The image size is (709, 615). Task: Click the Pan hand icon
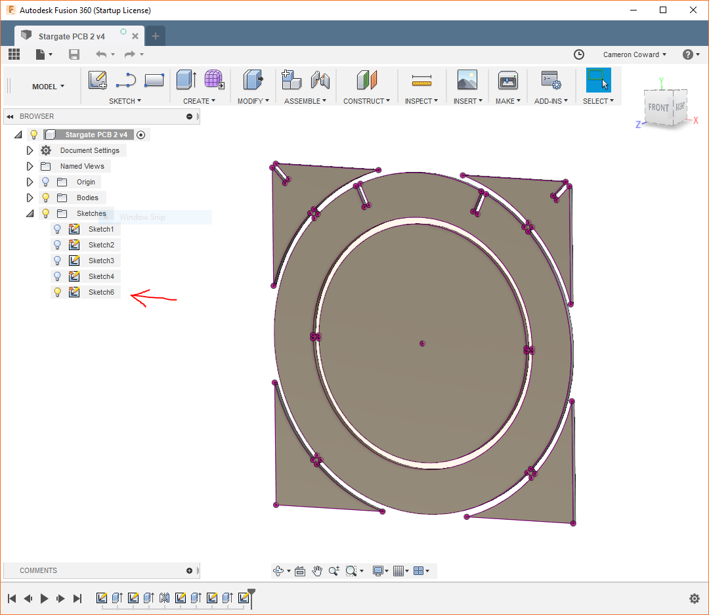click(317, 571)
